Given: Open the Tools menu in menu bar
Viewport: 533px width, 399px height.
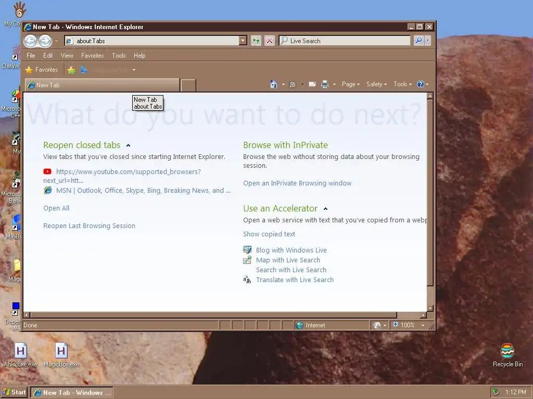Looking at the screenshot, I should (x=119, y=55).
